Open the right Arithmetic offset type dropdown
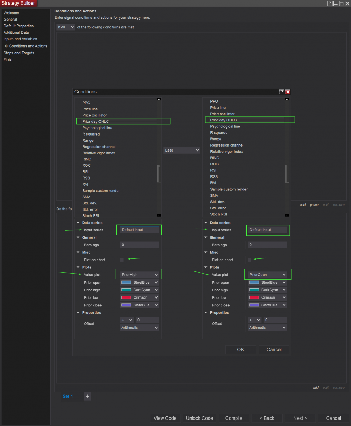 267,328
